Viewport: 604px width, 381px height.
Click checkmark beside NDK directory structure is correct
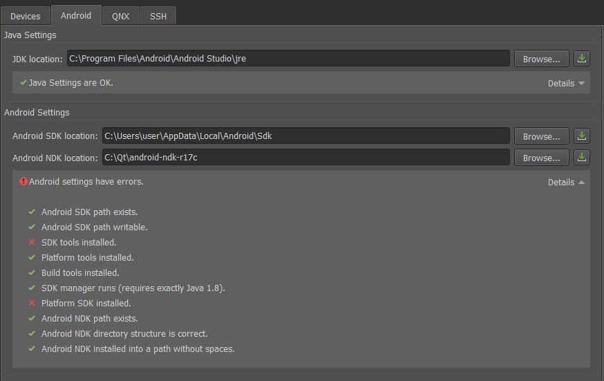click(x=32, y=333)
